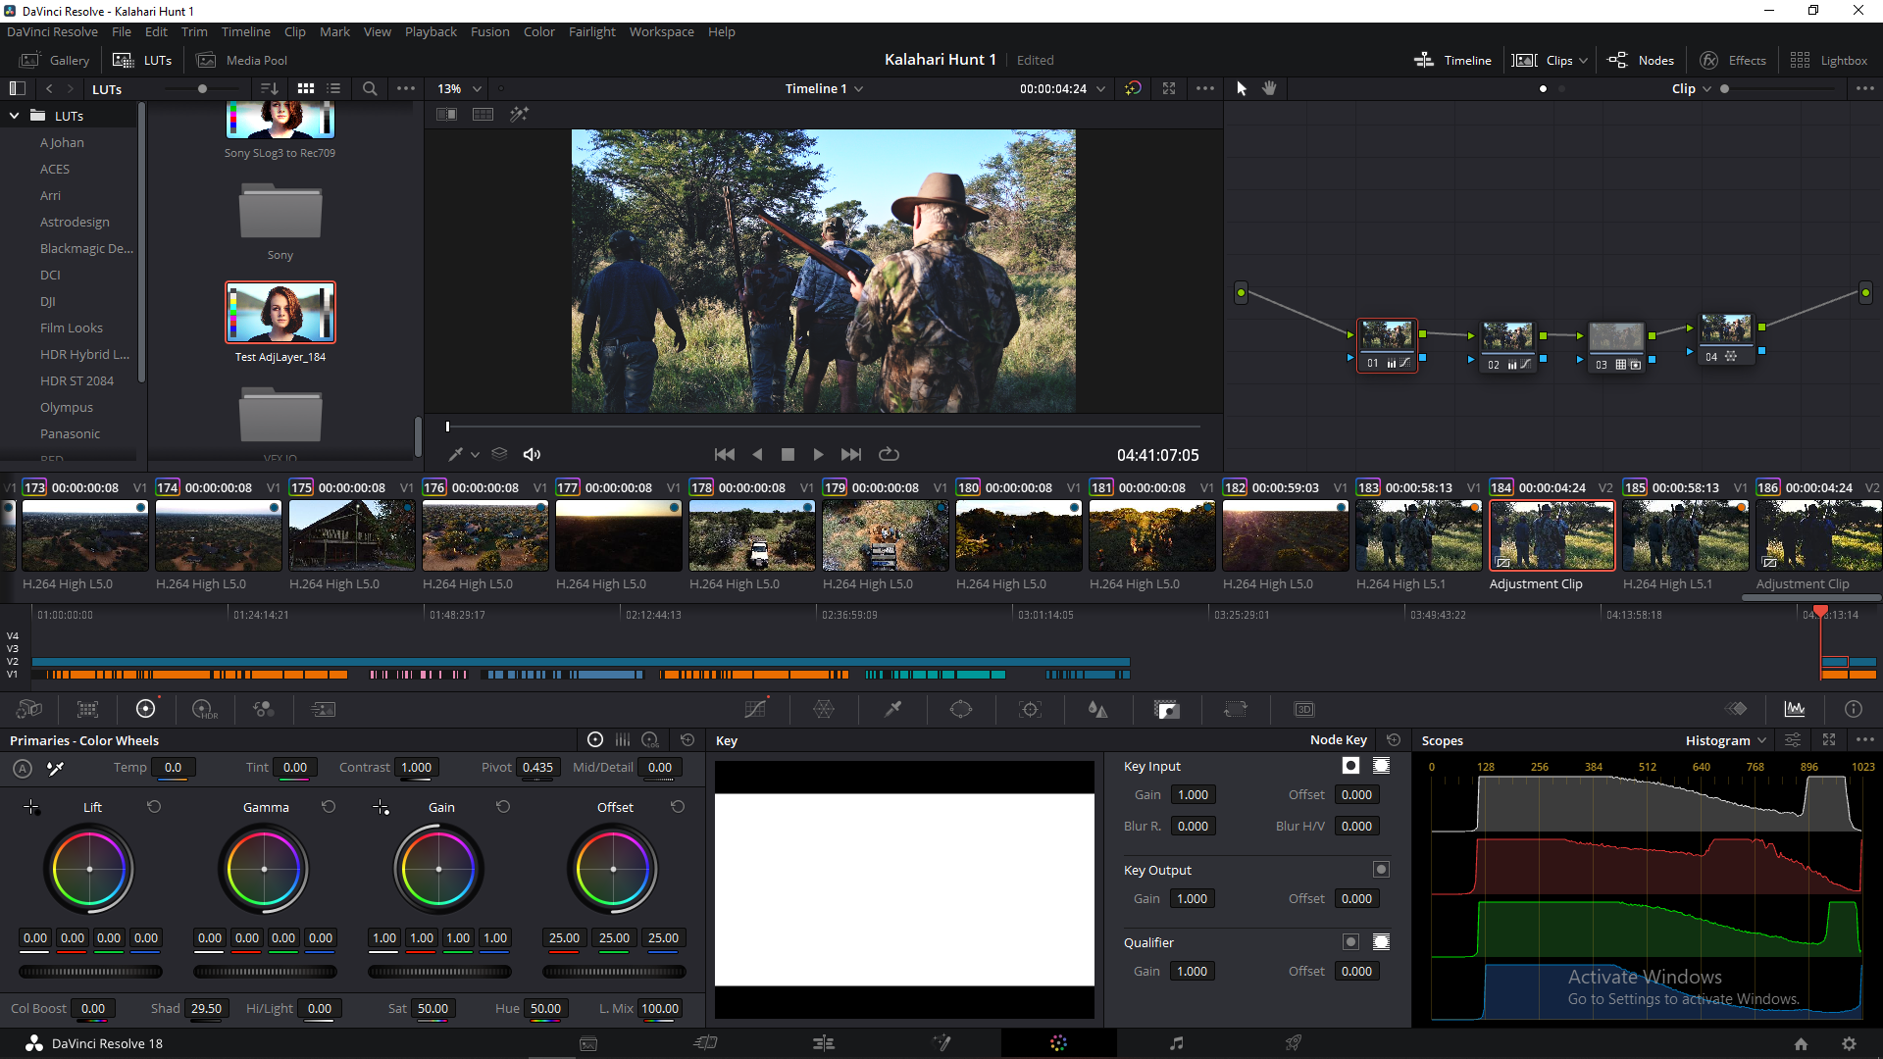Open the viewer zoom 13% dropdown
Image resolution: width=1883 pixels, height=1059 pixels.
[x=459, y=88]
